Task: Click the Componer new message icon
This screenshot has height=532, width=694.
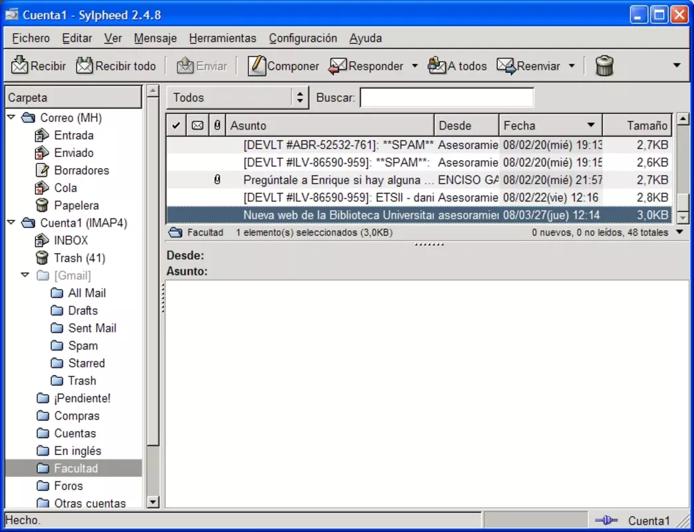Action: [257, 66]
